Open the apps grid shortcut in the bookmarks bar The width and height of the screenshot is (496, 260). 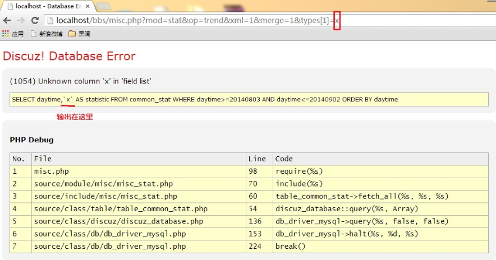[13, 34]
